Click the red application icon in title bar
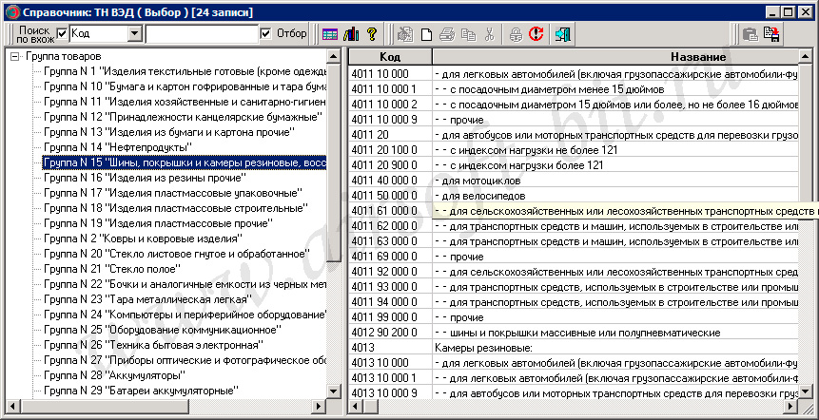The width and height of the screenshot is (819, 420). (12, 12)
